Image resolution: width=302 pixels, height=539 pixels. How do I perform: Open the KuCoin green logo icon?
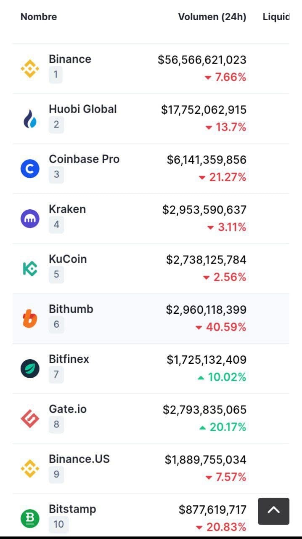click(30, 269)
